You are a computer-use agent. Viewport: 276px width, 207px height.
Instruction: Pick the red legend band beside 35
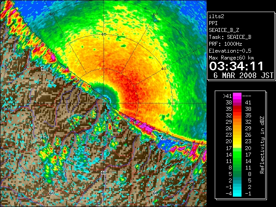(237, 109)
